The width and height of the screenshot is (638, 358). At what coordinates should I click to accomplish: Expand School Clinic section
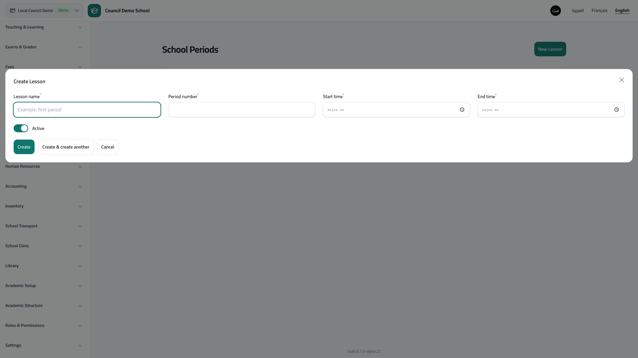coord(44,246)
